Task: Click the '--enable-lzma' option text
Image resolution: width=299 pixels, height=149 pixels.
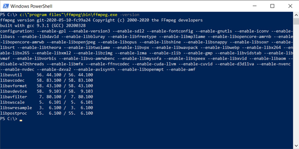Action: 131,53
